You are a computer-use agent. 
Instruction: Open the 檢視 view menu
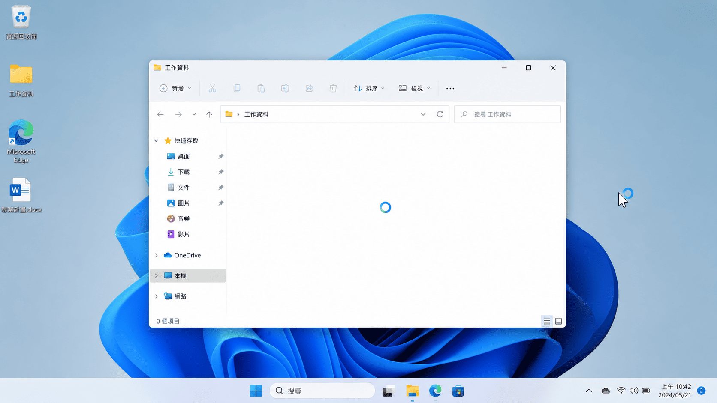[414, 88]
